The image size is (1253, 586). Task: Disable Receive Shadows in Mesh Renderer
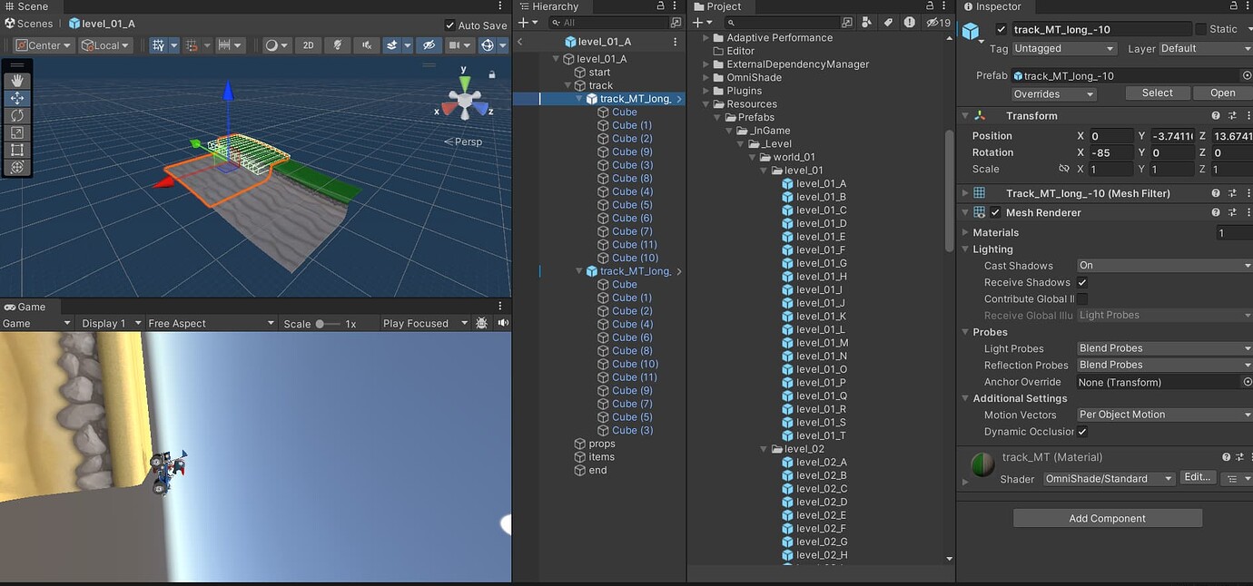(1082, 282)
